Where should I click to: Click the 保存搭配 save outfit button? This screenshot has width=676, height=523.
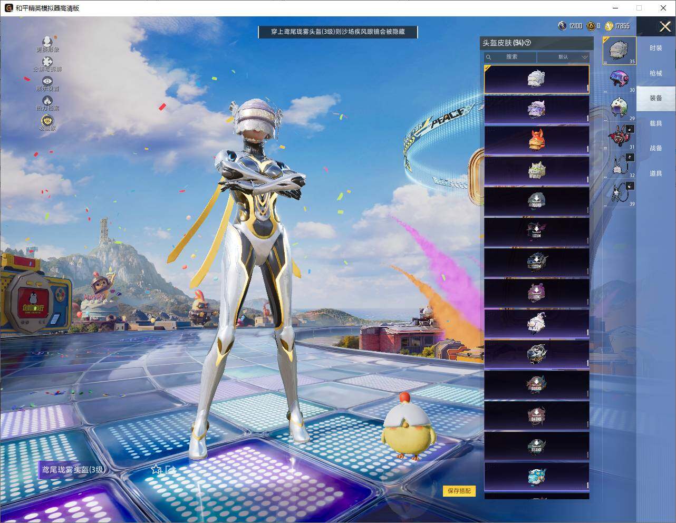click(459, 491)
